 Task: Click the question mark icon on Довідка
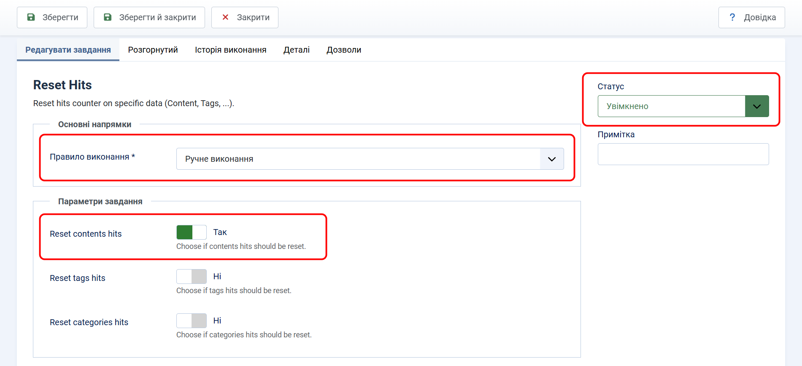click(x=732, y=17)
